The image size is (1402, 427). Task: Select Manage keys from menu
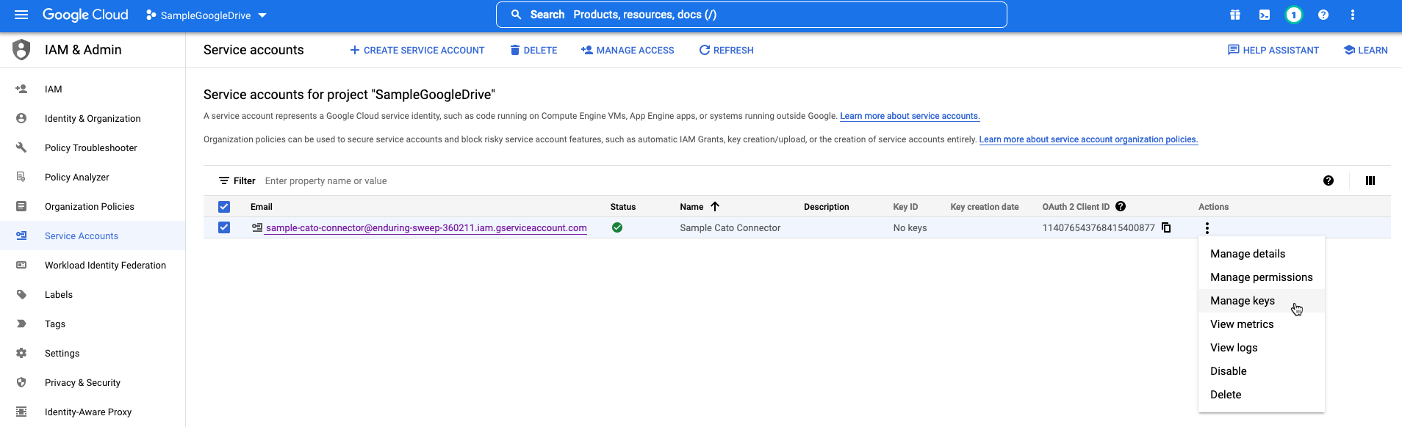click(1262, 301)
